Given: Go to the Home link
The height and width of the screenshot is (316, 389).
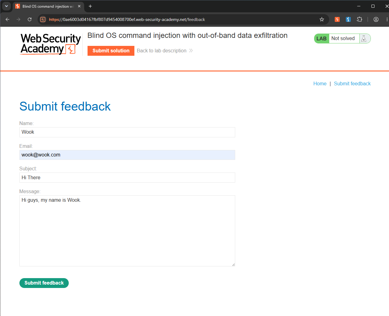Looking at the screenshot, I should click(320, 84).
